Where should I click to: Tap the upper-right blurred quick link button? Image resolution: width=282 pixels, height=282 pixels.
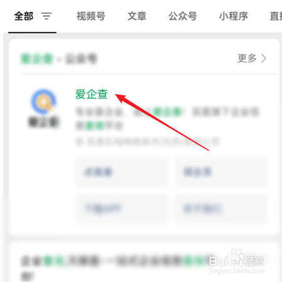pos(221,172)
